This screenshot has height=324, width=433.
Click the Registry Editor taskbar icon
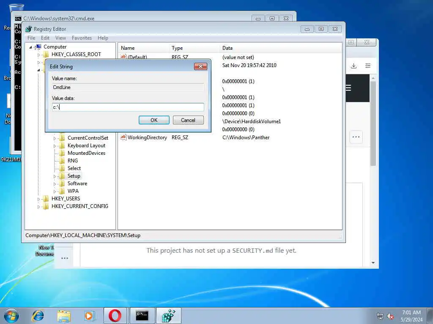point(168,316)
